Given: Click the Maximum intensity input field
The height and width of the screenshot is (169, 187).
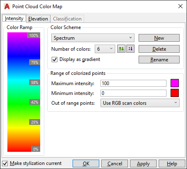Looking at the screenshot, I should tap(133, 83).
